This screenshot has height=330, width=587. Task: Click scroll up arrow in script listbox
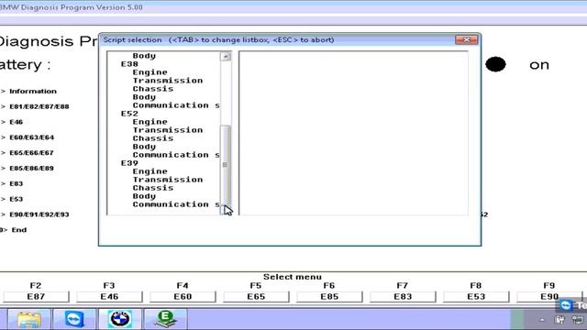[225, 57]
